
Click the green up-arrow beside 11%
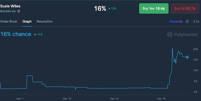[x=35, y=35]
